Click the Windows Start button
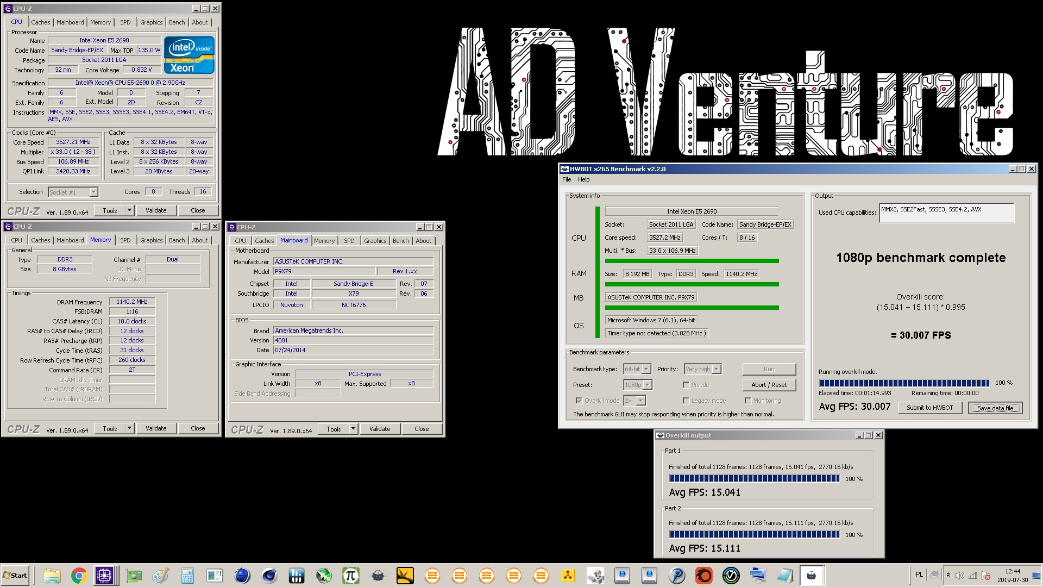Screen dimensions: 1043x587 pos(15,575)
